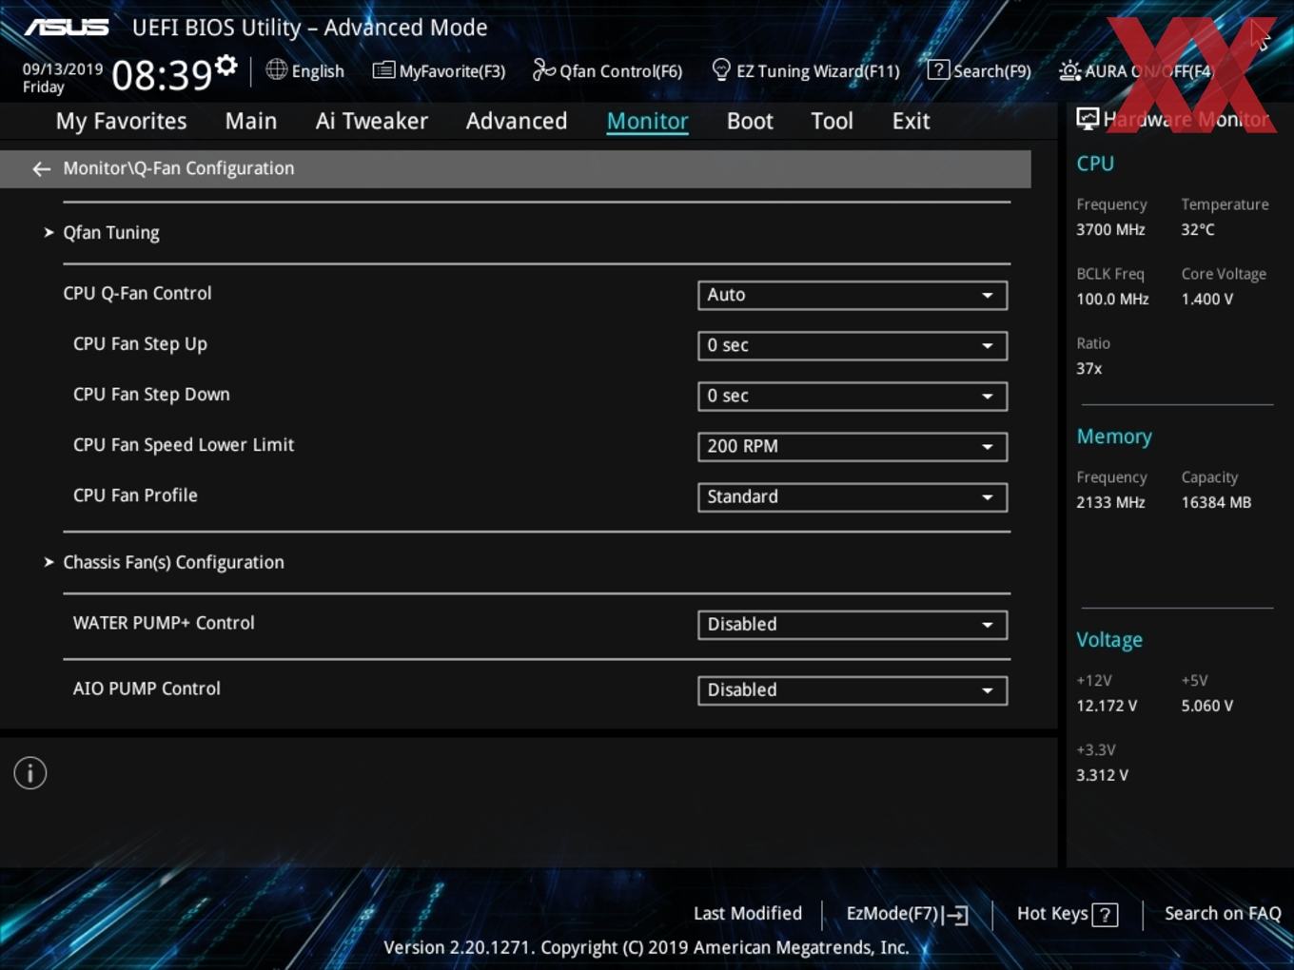Image resolution: width=1294 pixels, height=970 pixels.
Task: Click Search on FAQ link
Action: pos(1223,914)
